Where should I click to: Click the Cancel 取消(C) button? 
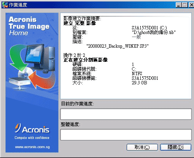(x=142, y=147)
